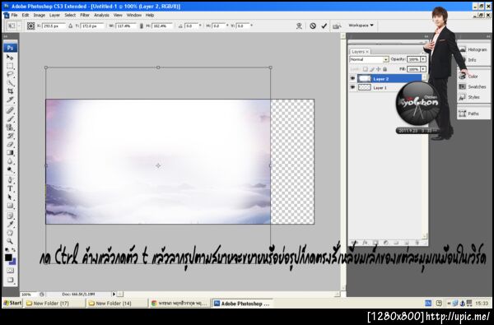The width and height of the screenshot is (494, 325).
Task: Select the Pen tool
Action: point(10,180)
